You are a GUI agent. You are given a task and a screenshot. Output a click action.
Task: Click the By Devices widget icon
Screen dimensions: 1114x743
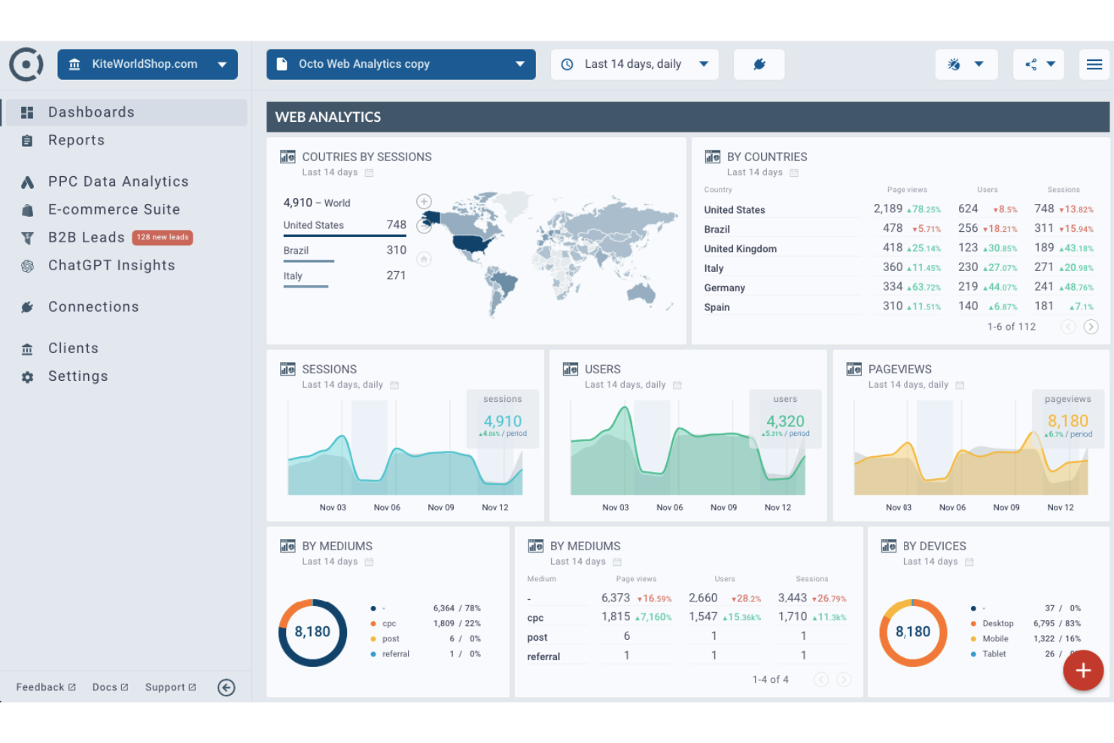(x=888, y=546)
